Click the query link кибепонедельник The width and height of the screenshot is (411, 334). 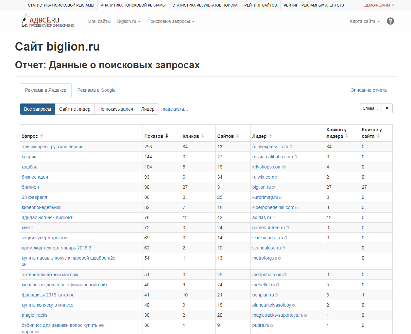[x=42, y=207]
